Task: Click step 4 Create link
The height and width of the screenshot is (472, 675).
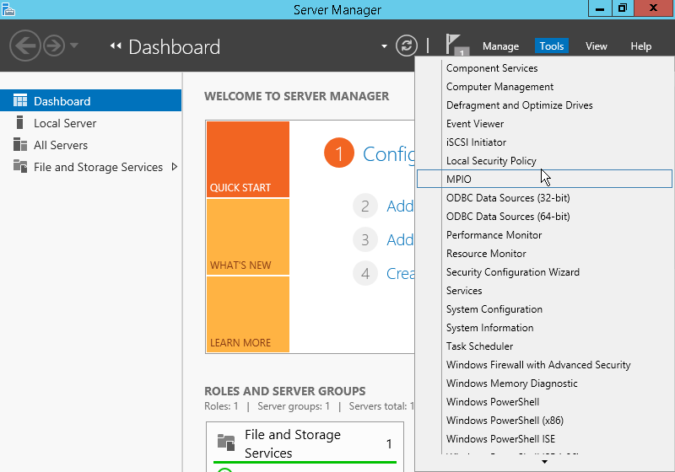Action: click(x=400, y=273)
